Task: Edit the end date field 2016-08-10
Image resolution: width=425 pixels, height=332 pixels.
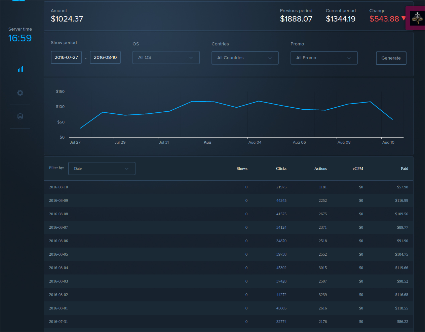Action: point(105,57)
